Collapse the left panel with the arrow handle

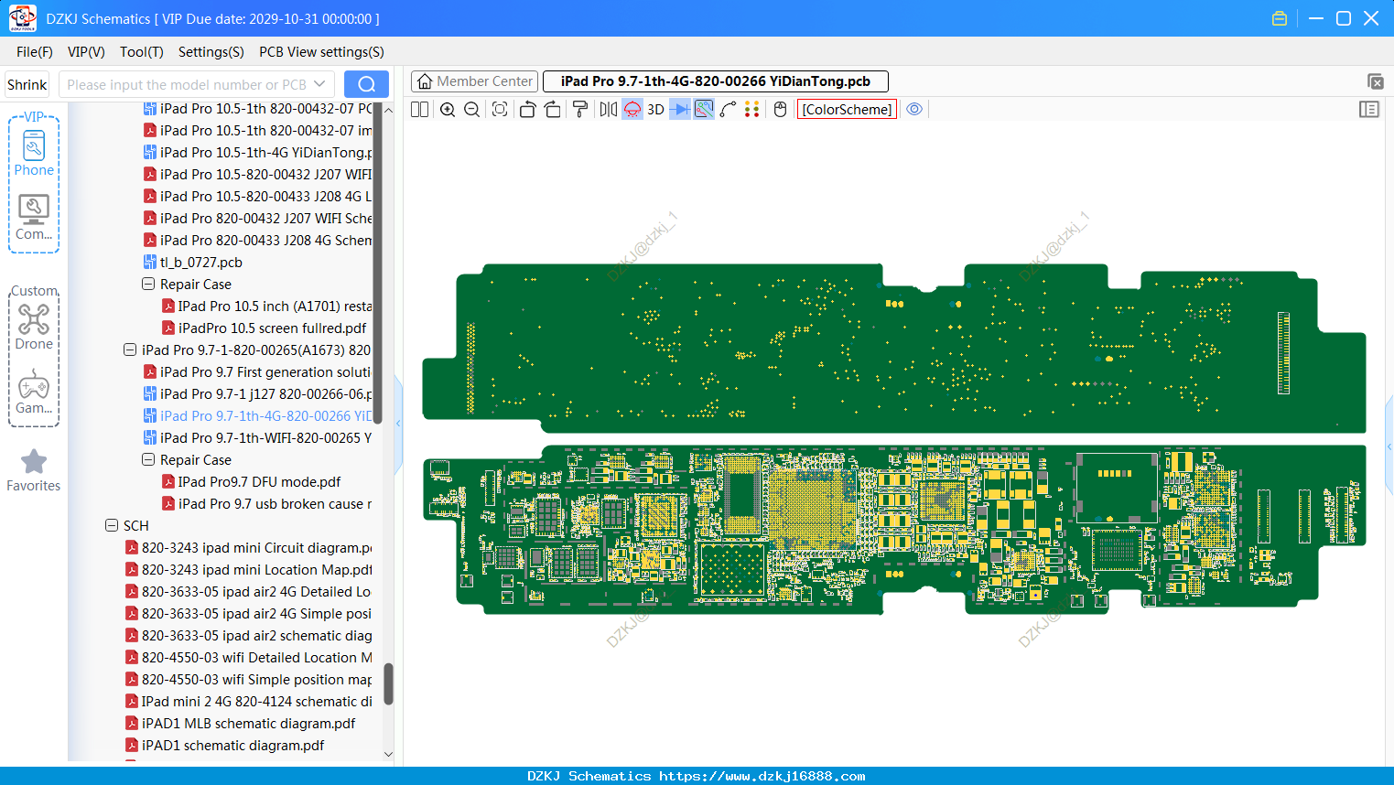click(398, 424)
